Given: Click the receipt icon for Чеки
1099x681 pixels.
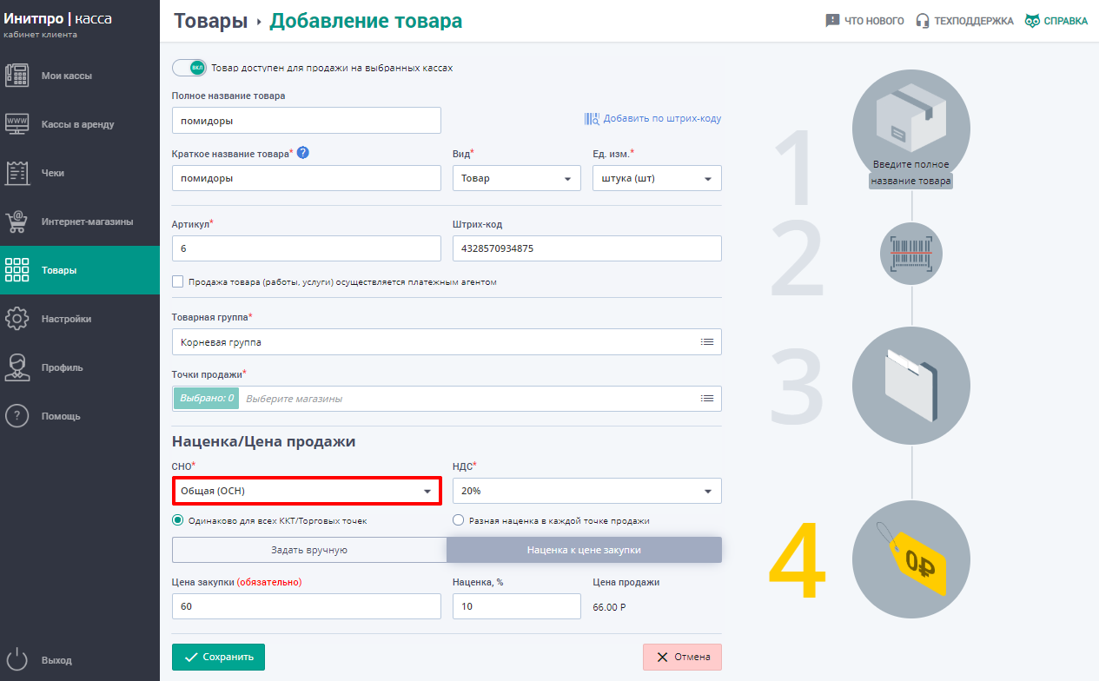Looking at the screenshot, I should point(17,173).
